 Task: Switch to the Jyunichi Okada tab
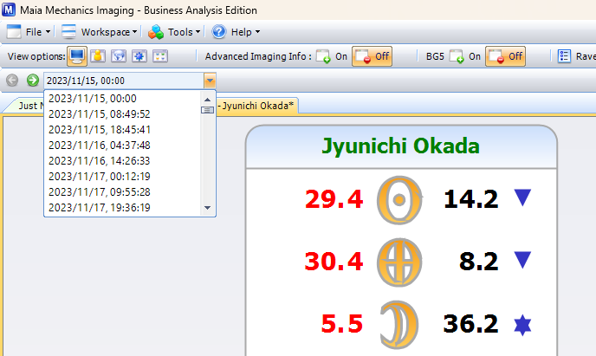click(x=257, y=106)
